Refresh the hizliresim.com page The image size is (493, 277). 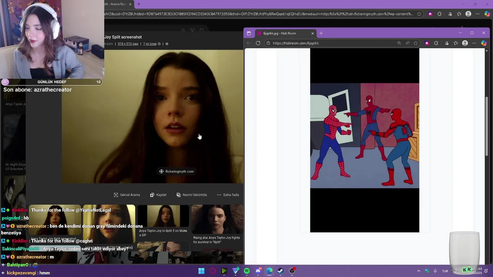[258, 43]
